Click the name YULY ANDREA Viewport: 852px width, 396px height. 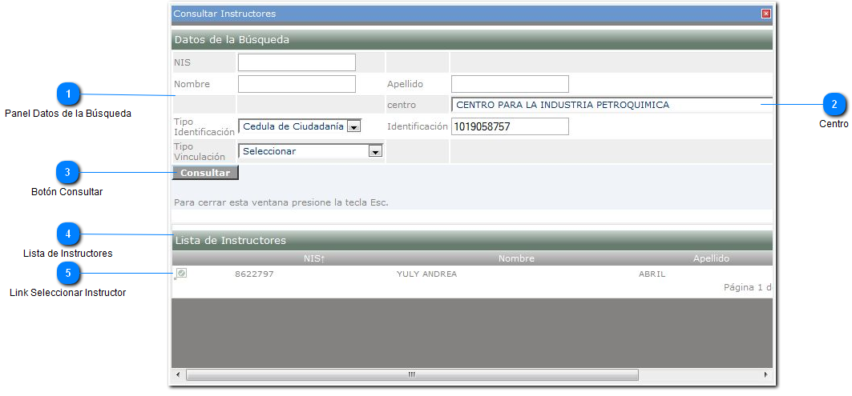(427, 274)
